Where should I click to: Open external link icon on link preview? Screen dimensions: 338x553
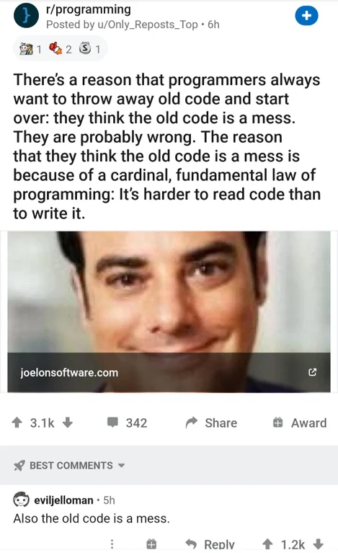[312, 372]
